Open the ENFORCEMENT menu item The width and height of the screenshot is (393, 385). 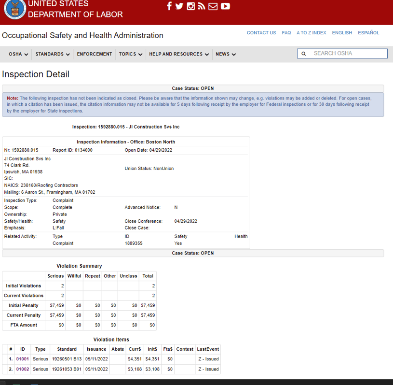[94, 54]
